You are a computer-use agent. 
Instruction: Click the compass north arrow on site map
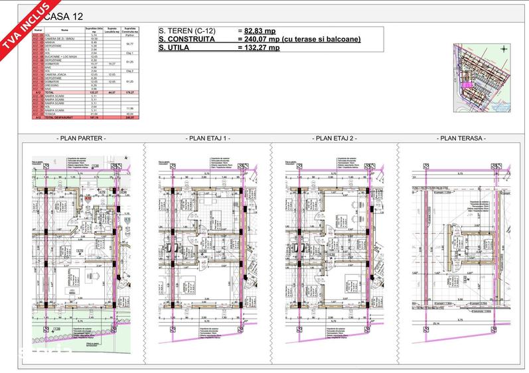click(504, 49)
